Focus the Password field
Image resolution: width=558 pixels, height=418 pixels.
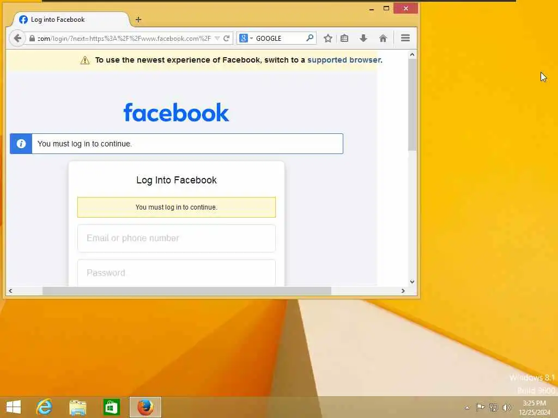pos(177,273)
